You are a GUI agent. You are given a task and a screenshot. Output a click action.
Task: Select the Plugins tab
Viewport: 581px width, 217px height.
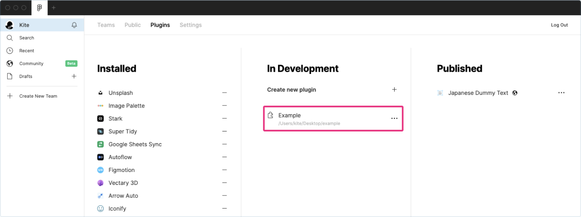point(160,25)
